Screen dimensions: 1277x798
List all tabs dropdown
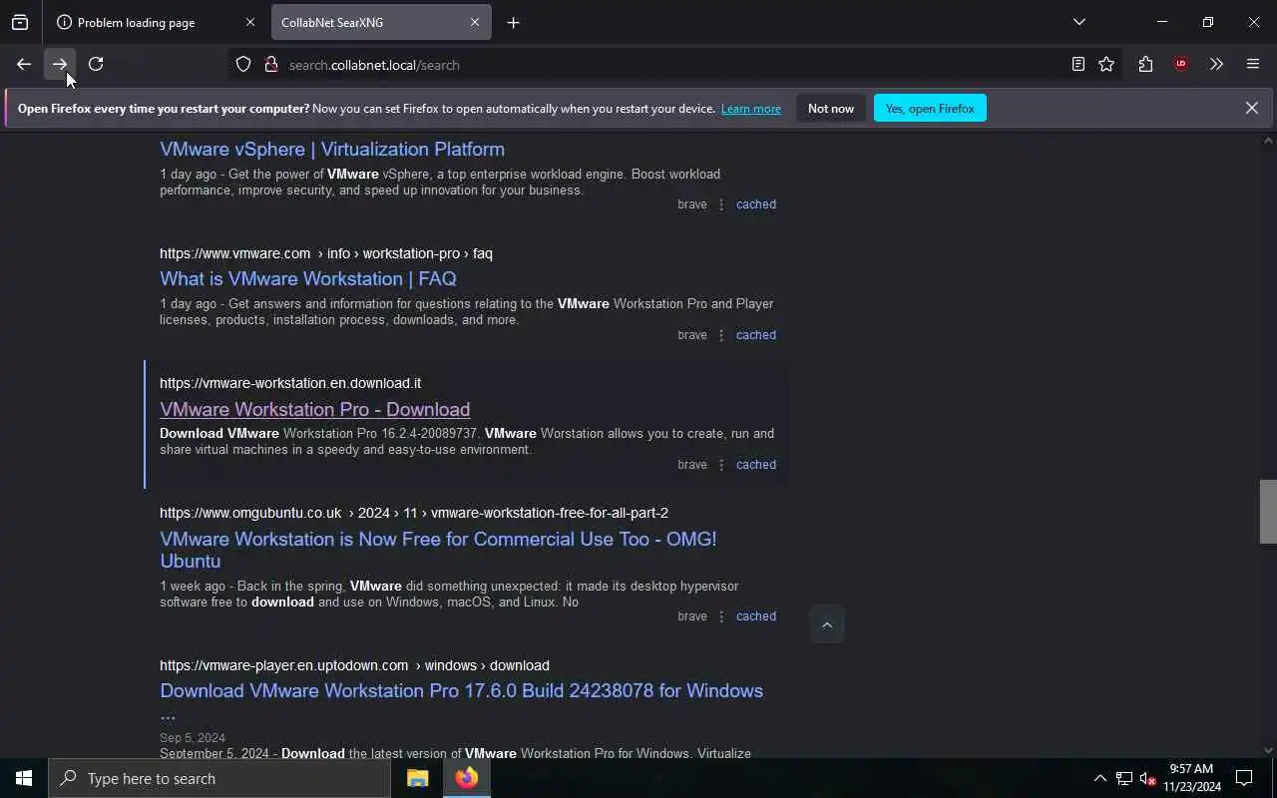(x=1078, y=22)
